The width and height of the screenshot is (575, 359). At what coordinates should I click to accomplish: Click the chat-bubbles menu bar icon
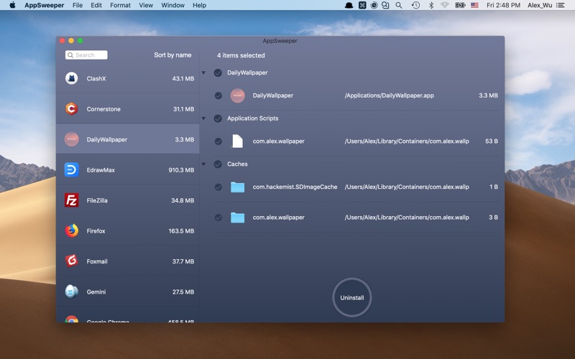click(x=385, y=5)
